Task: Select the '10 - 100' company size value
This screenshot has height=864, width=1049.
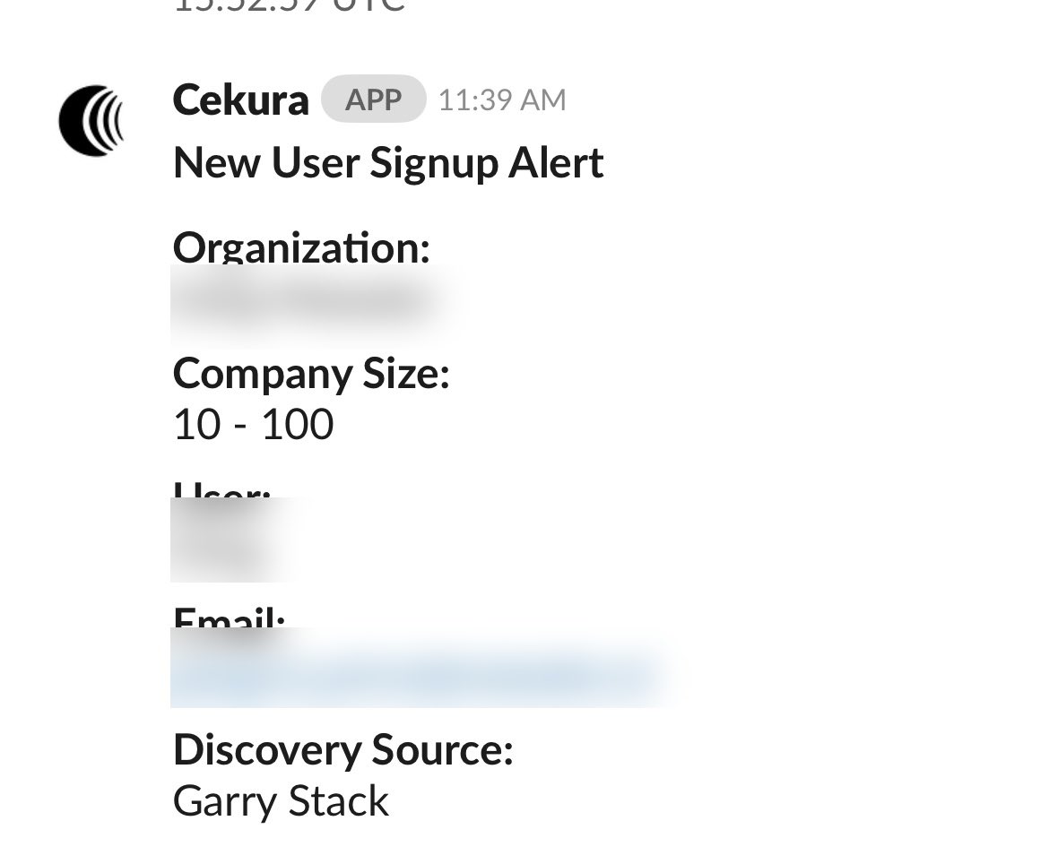Action: point(254,424)
